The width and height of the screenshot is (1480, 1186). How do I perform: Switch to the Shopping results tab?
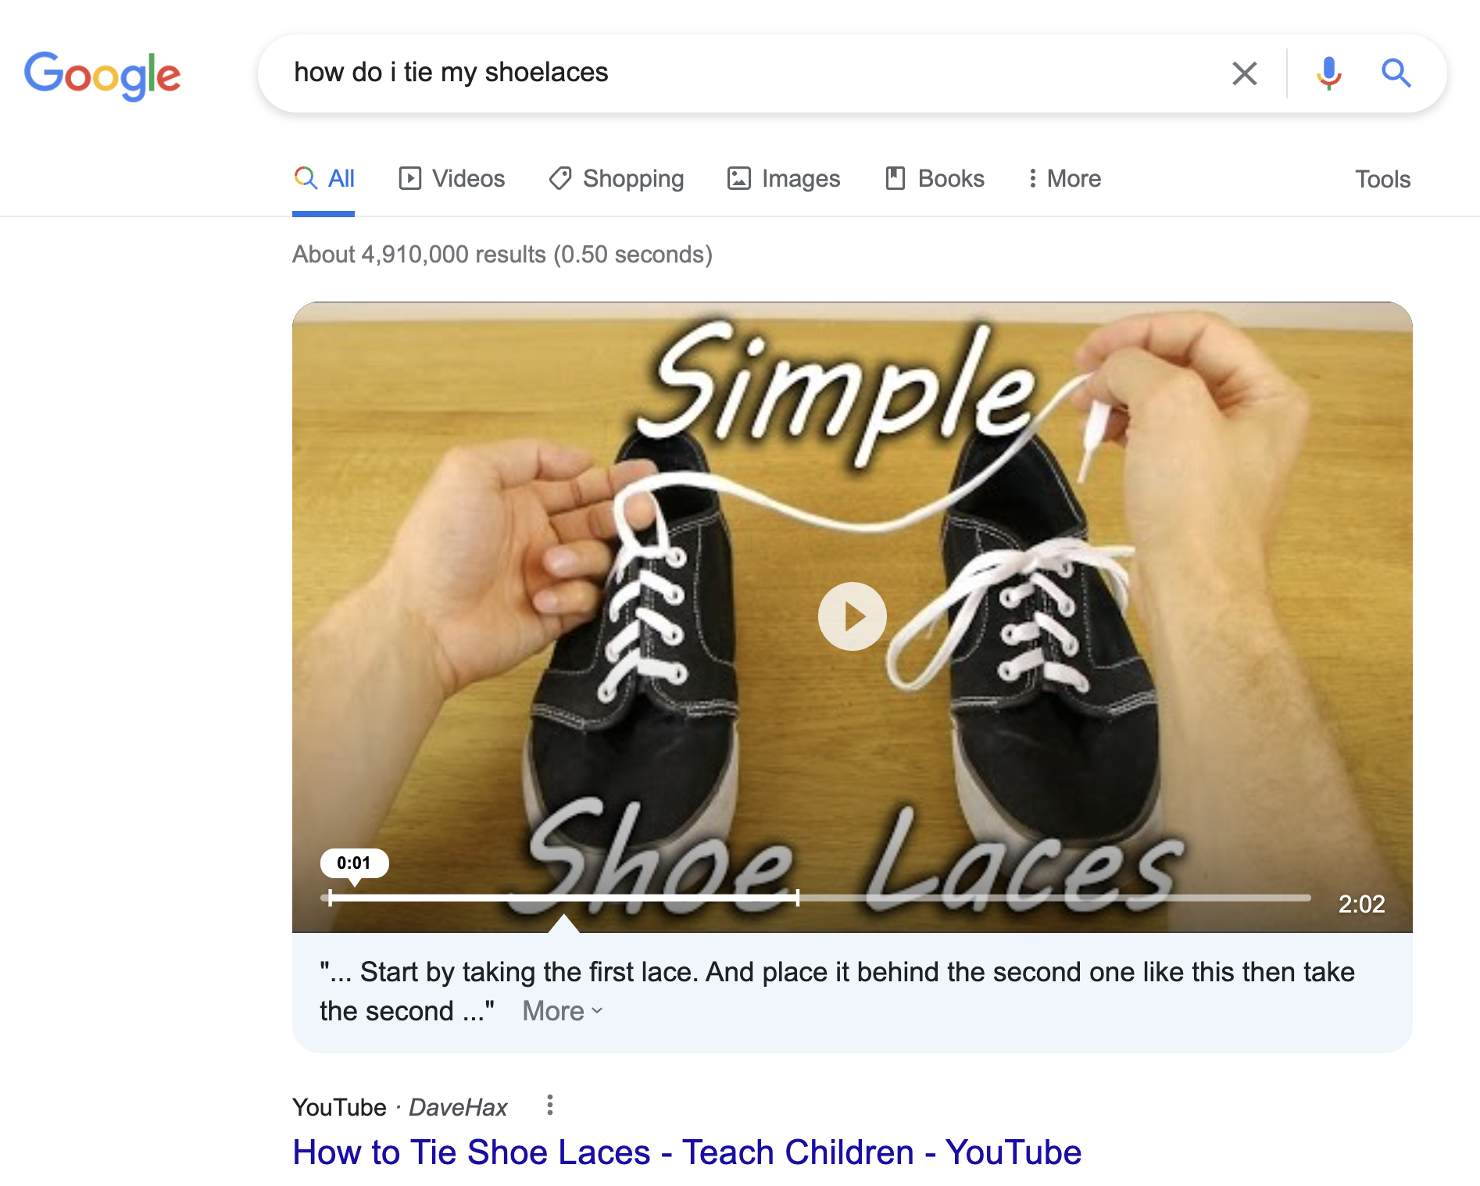click(633, 179)
